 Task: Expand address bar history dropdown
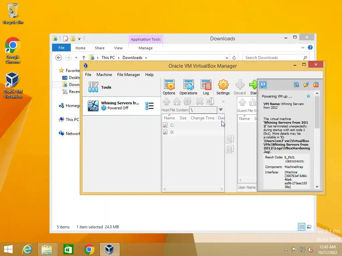point(227,58)
